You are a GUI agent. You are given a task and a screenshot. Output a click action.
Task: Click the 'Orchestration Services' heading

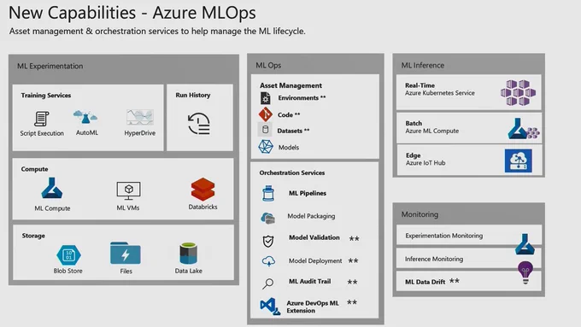292,173
